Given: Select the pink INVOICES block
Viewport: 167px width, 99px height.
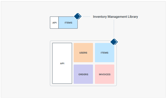Looking at the screenshot, I should (x=105, y=74).
